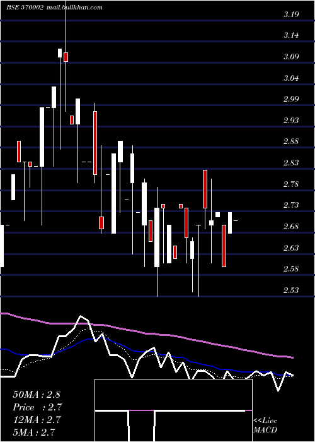This screenshot has width=315, height=442.
Task: Click the 3.14 price axis label
Action: coord(291,35)
